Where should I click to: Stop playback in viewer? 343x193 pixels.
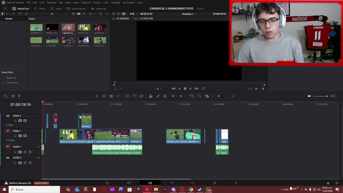click(x=185, y=88)
